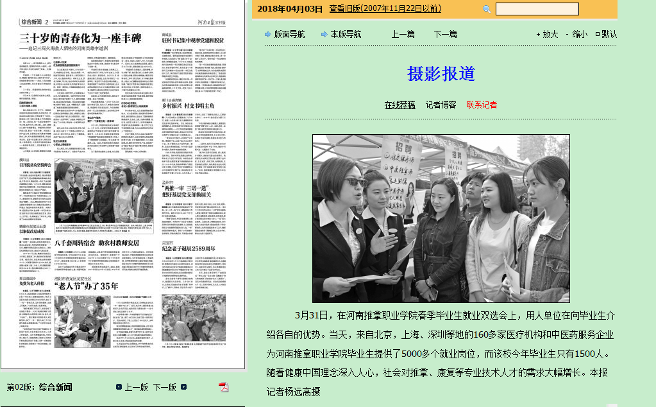Click the next page arrow icon after 下一版
The image size is (656, 407).
coord(184,387)
